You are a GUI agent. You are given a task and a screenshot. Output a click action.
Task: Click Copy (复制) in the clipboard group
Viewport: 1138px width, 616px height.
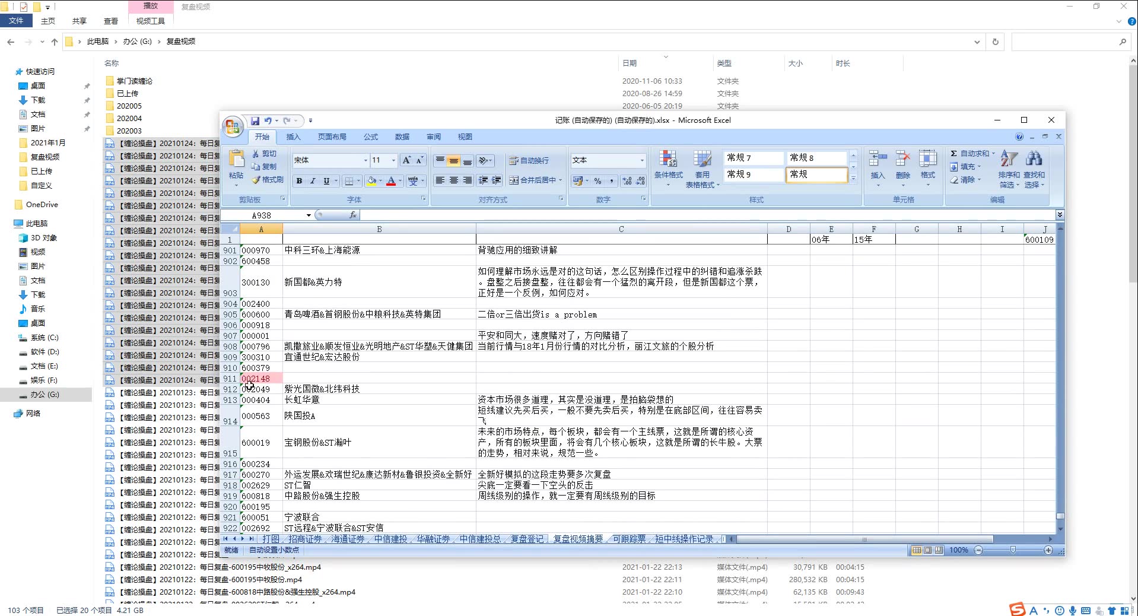tap(265, 167)
